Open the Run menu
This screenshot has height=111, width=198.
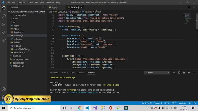coord(42,2)
